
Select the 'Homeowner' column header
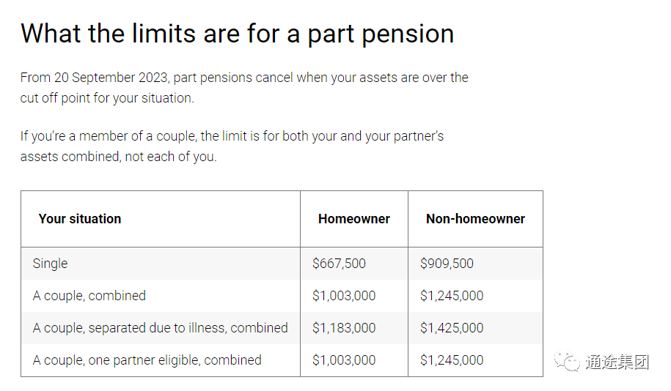pos(354,219)
